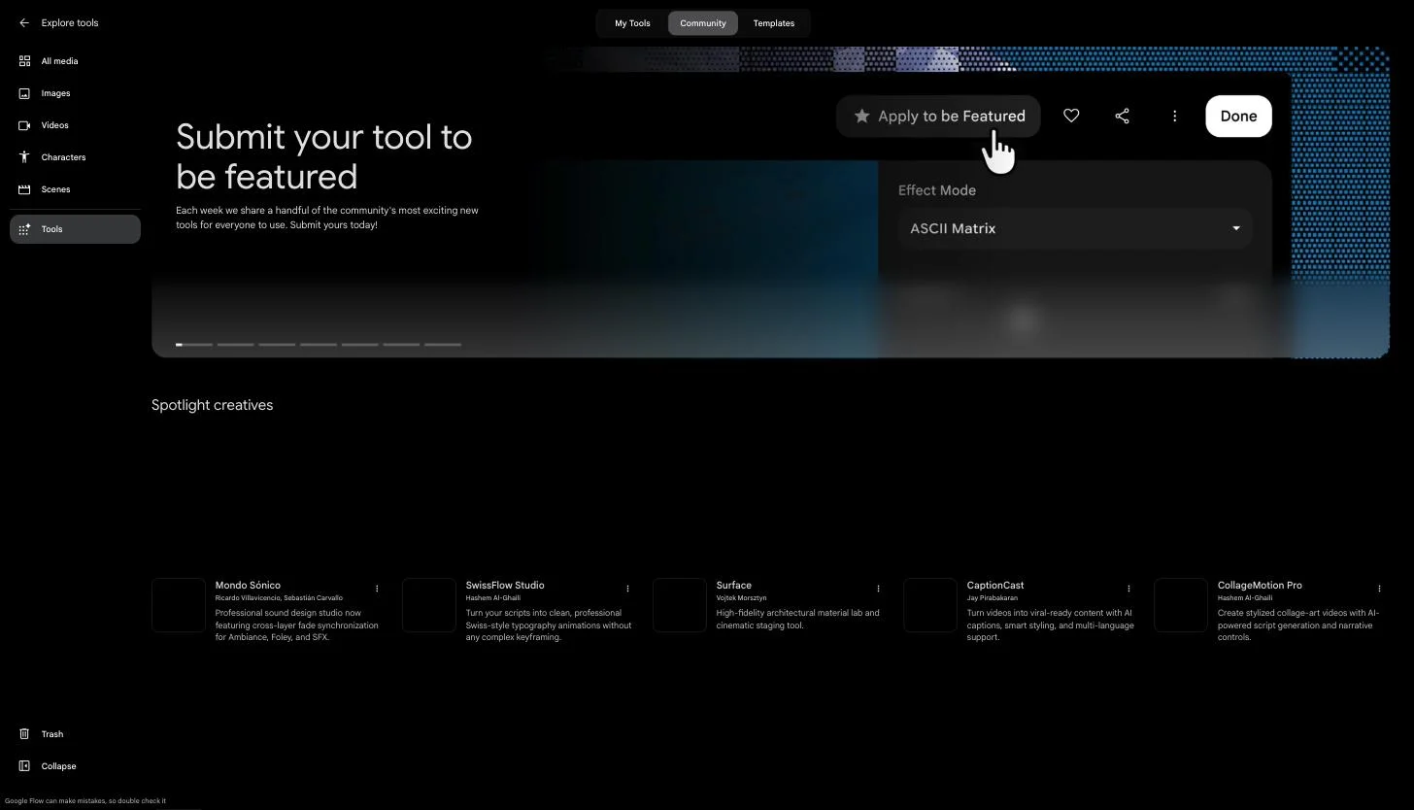Click the CollageMotion Pro title
The height and width of the screenshot is (810, 1414).
[1260, 586]
